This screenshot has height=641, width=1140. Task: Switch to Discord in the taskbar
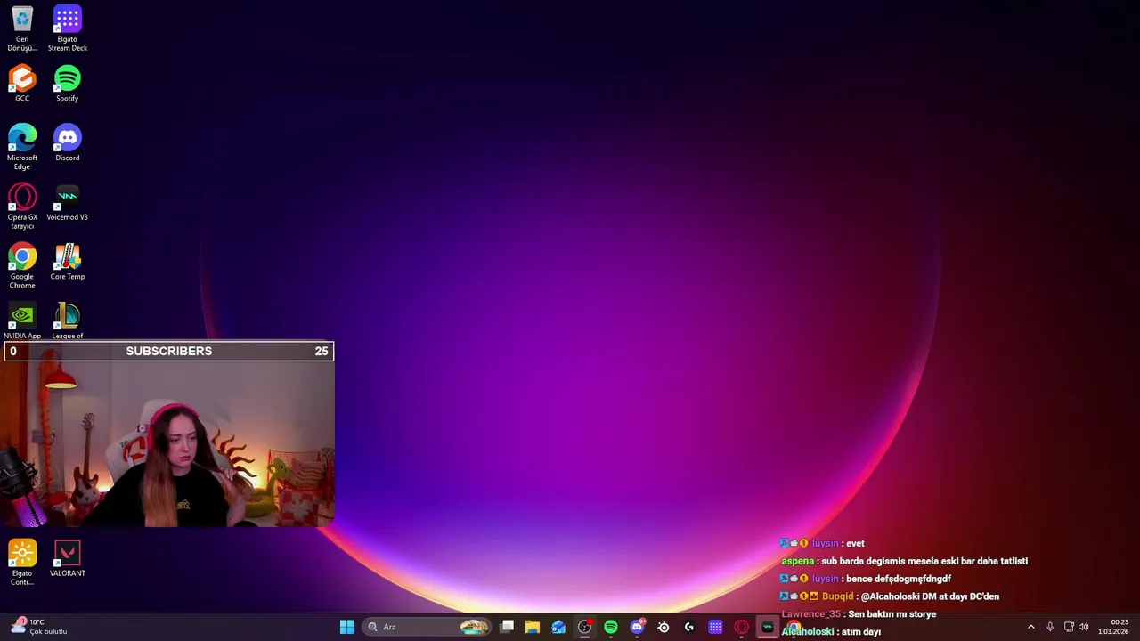point(637,627)
